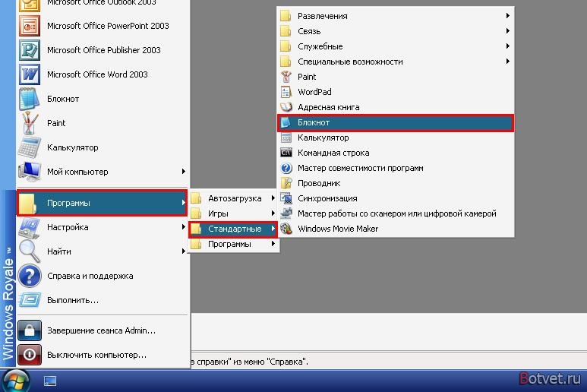Click Завершение сеанса Admin… text
587x392 pixels.
[x=101, y=330]
